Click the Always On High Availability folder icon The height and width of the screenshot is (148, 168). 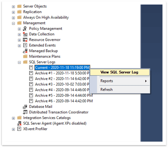(19, 17)
